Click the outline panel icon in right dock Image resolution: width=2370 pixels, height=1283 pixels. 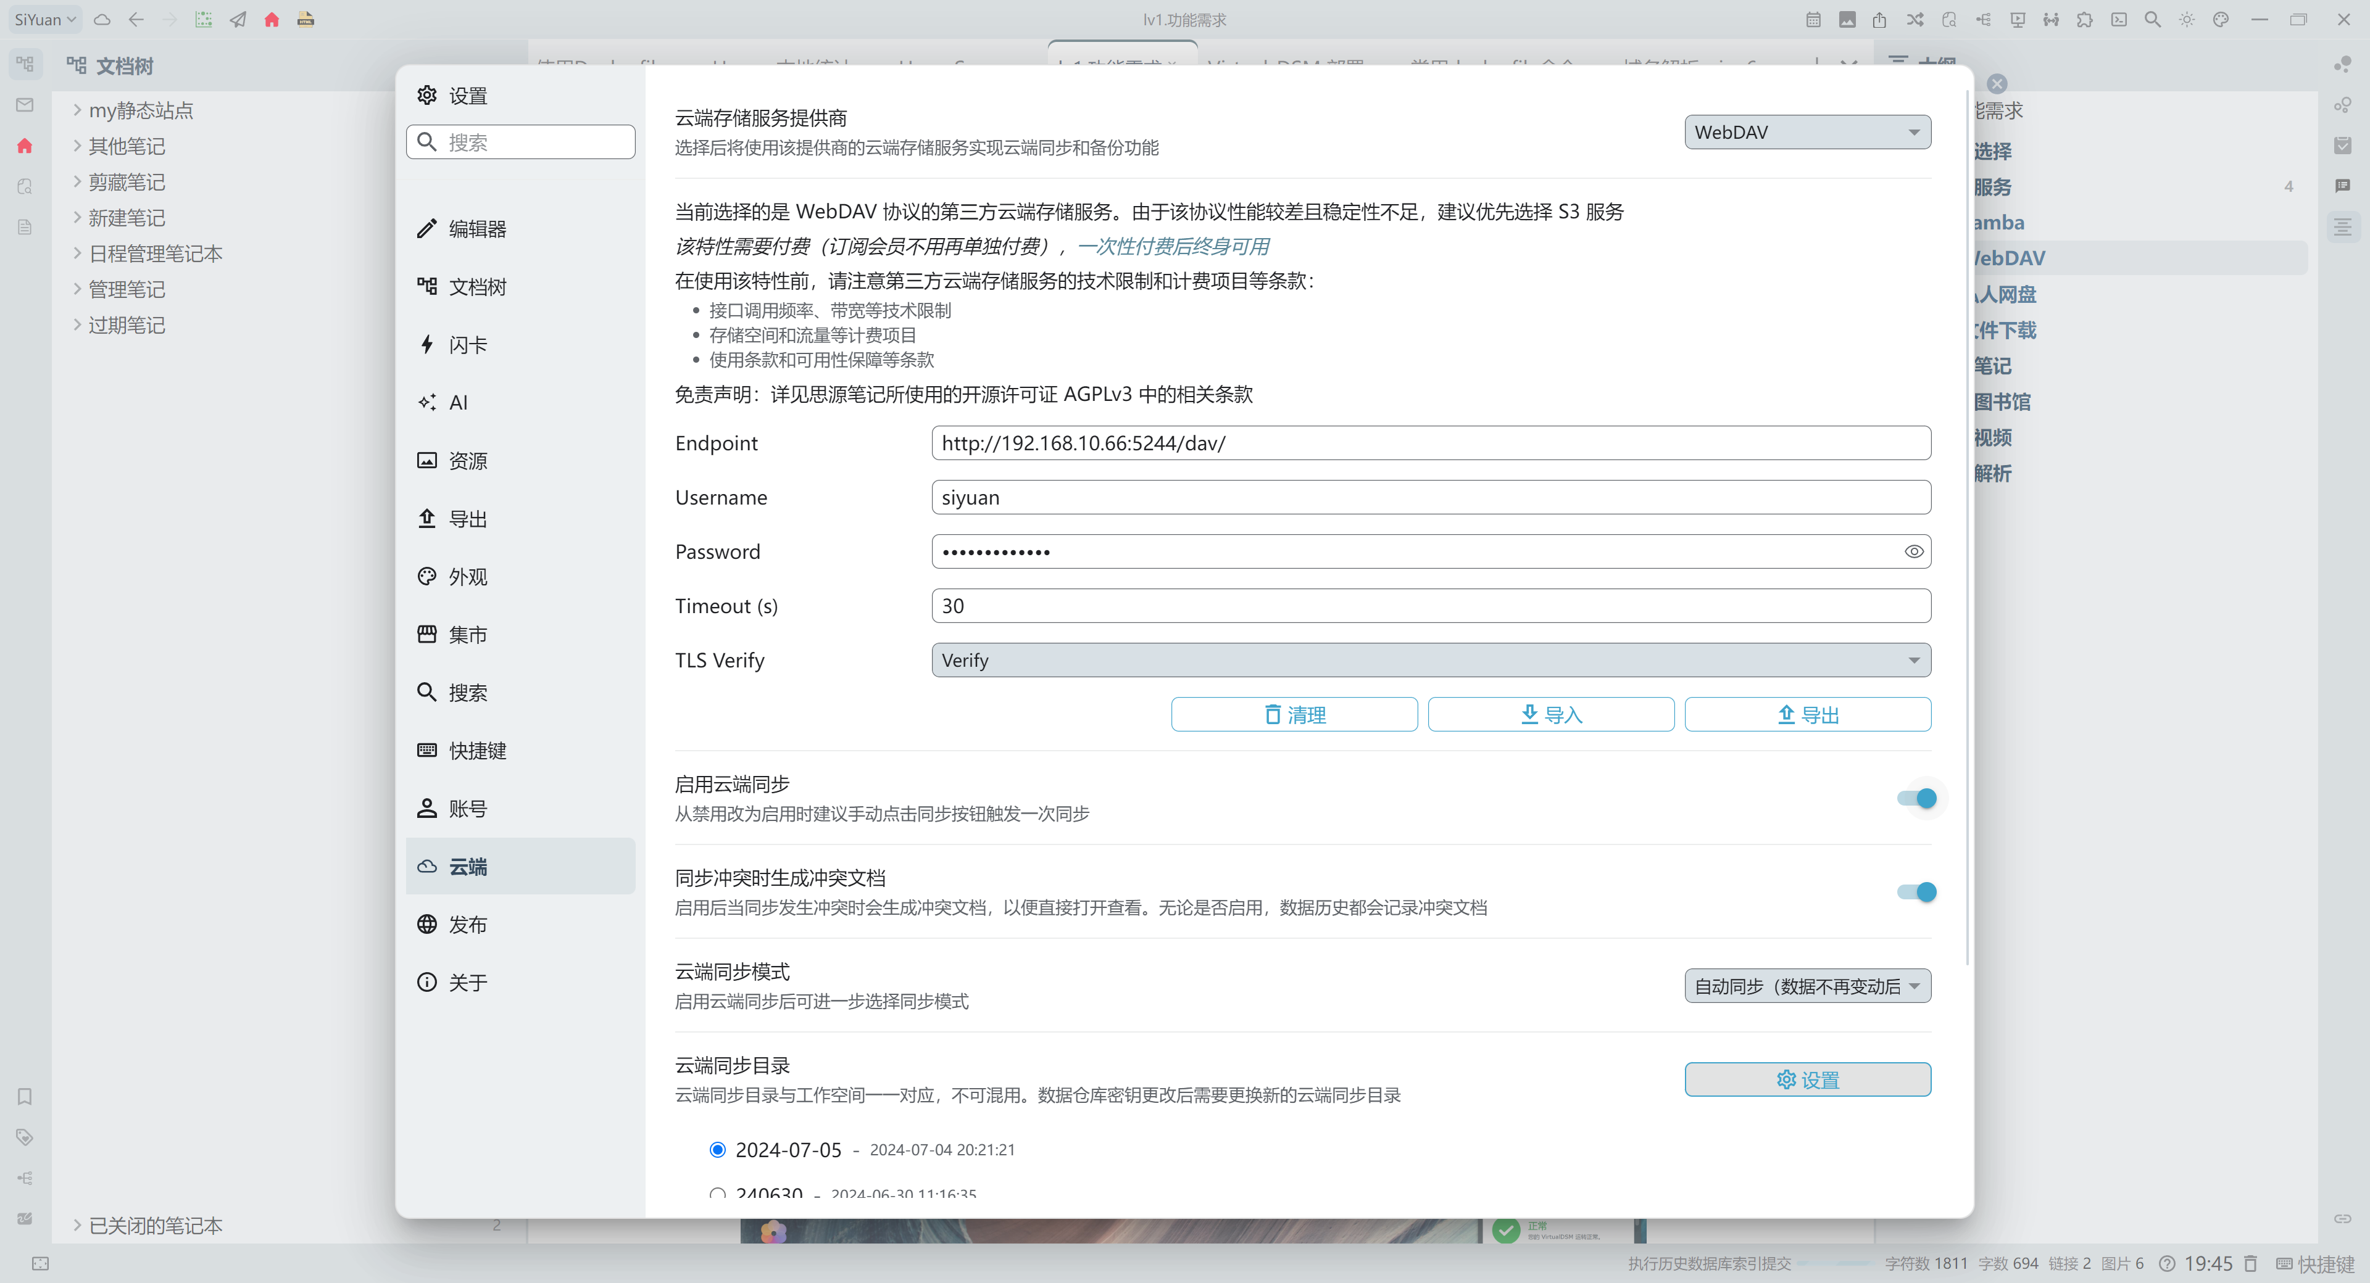pos(2342,226)
